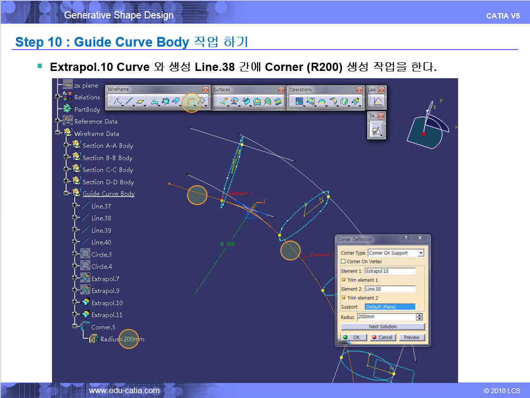Screen dimensions: 530x398
Task: Collapse the Guide Curve Body tree node
Action: coord(66,193)
